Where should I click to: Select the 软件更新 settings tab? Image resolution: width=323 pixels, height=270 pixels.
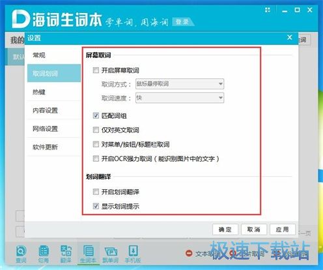tap(54, 147)
